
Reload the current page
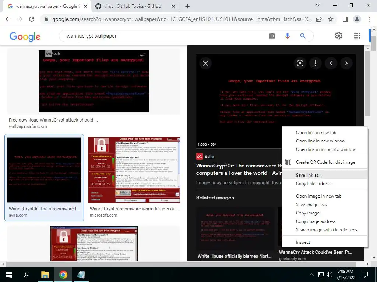32,19
